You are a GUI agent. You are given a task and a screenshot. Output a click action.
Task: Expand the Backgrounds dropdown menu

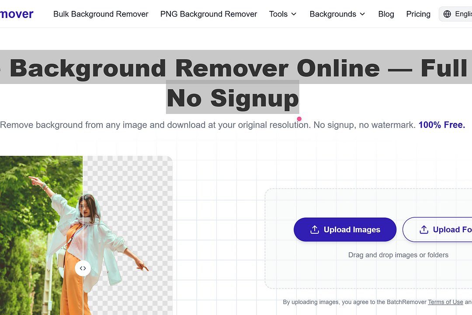(337, 14)
